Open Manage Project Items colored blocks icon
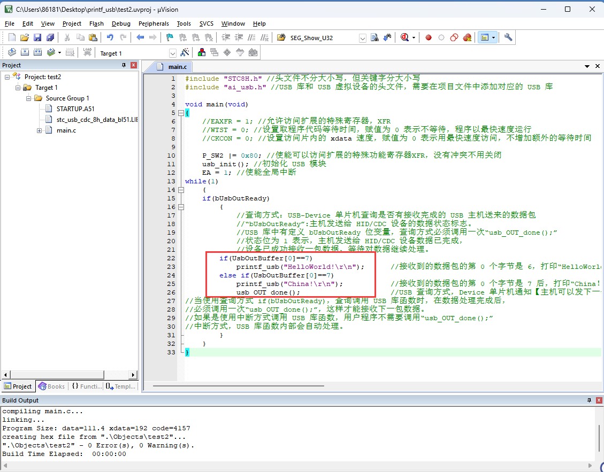 [202, 52]
